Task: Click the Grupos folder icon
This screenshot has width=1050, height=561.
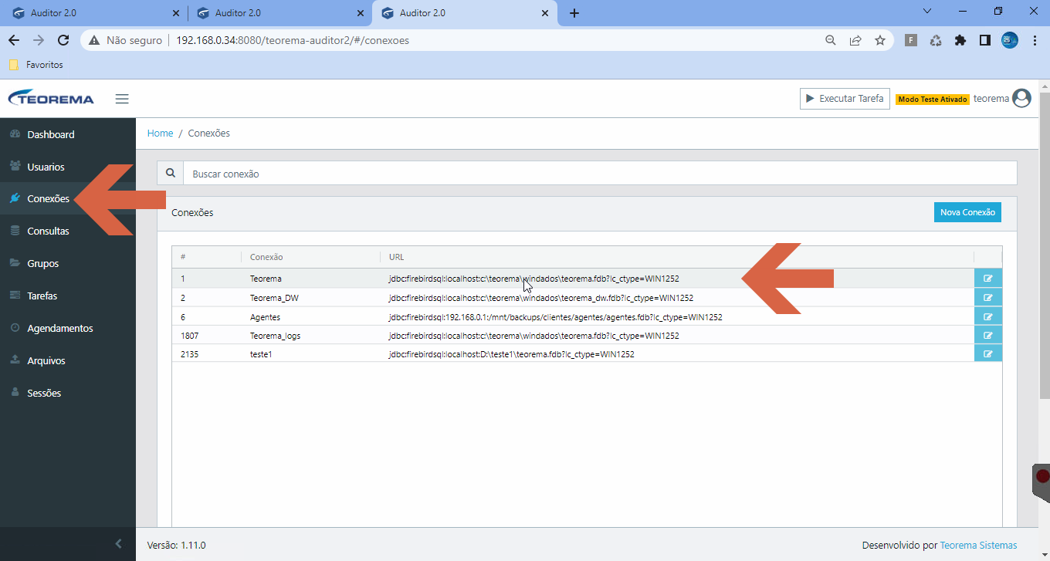Action: coord(15,263)
